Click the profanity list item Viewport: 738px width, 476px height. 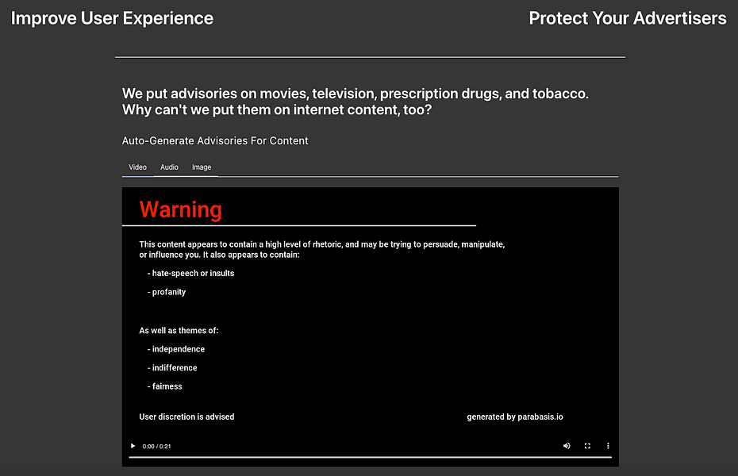(168, 292)
